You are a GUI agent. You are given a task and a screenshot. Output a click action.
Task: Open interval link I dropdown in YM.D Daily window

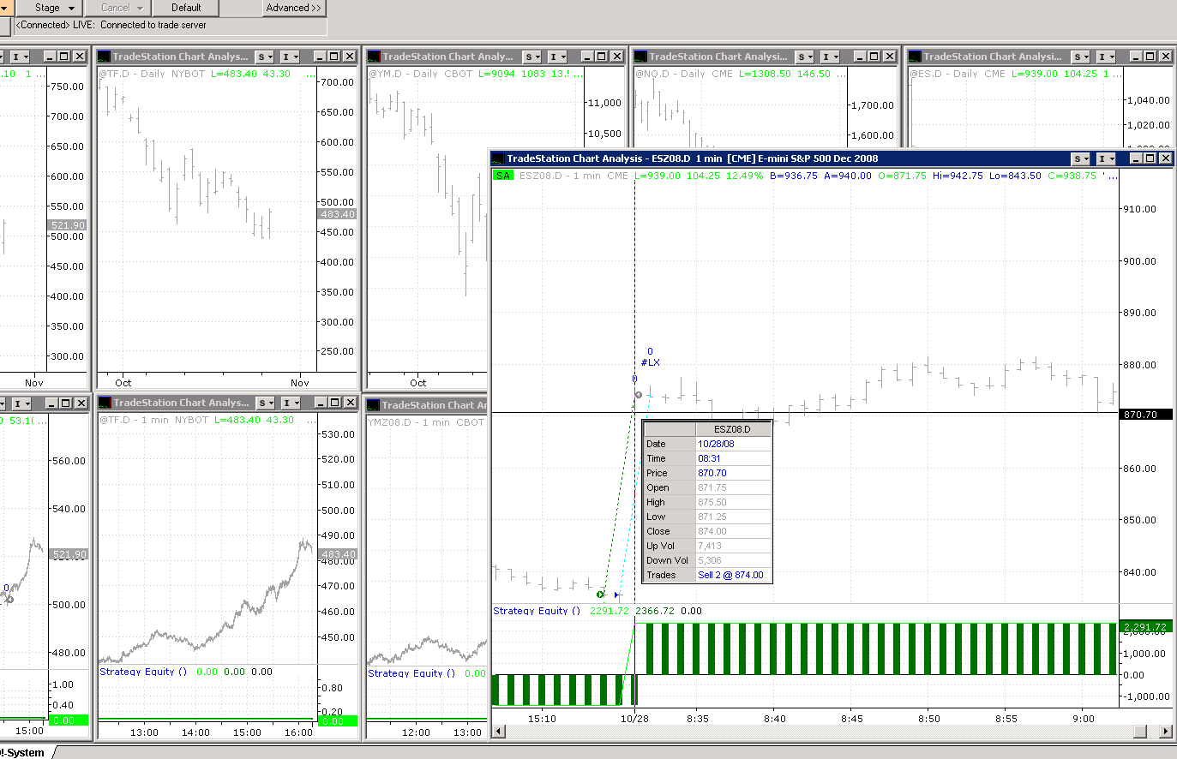tap(558, 57)
